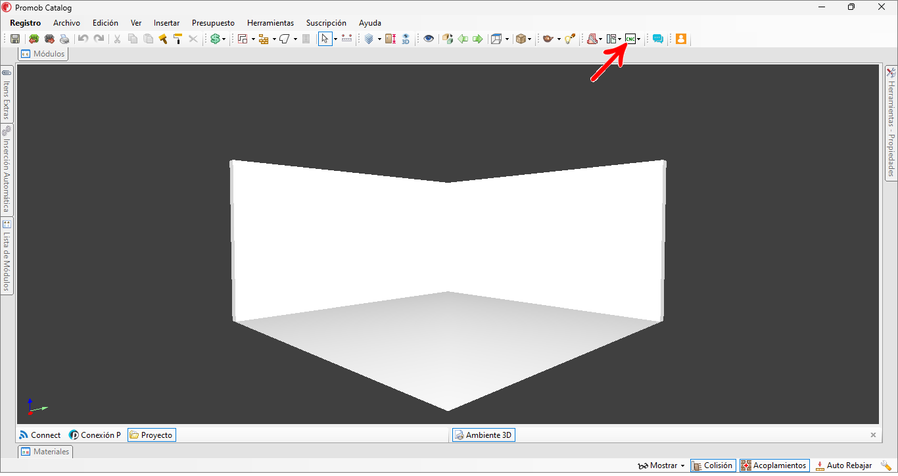The width and height of the screenshot is (898, 476).
Task: Click the Copy icon
Action: tap(132, 39)
